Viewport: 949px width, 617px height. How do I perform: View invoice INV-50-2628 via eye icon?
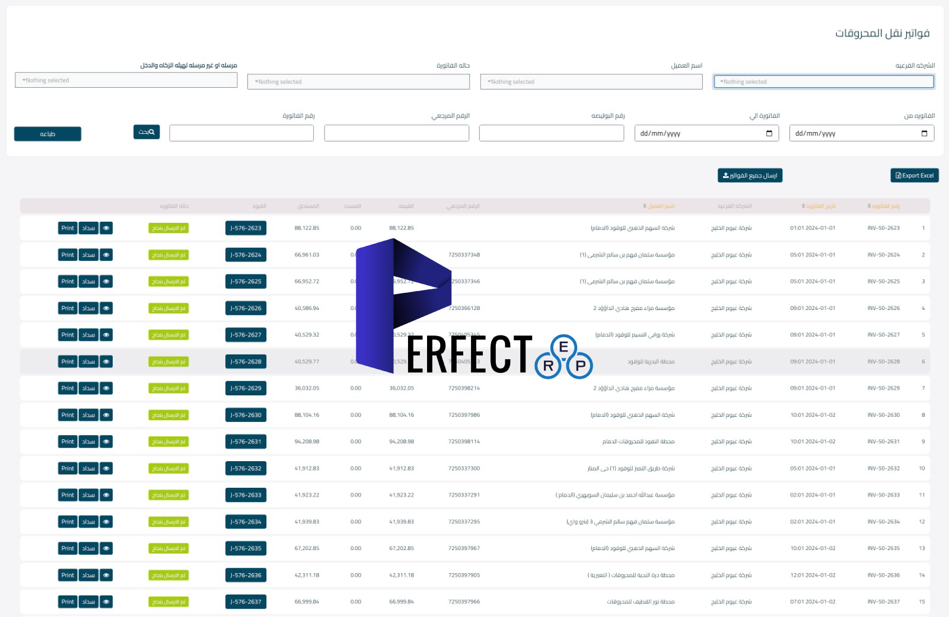pos(106,362)
